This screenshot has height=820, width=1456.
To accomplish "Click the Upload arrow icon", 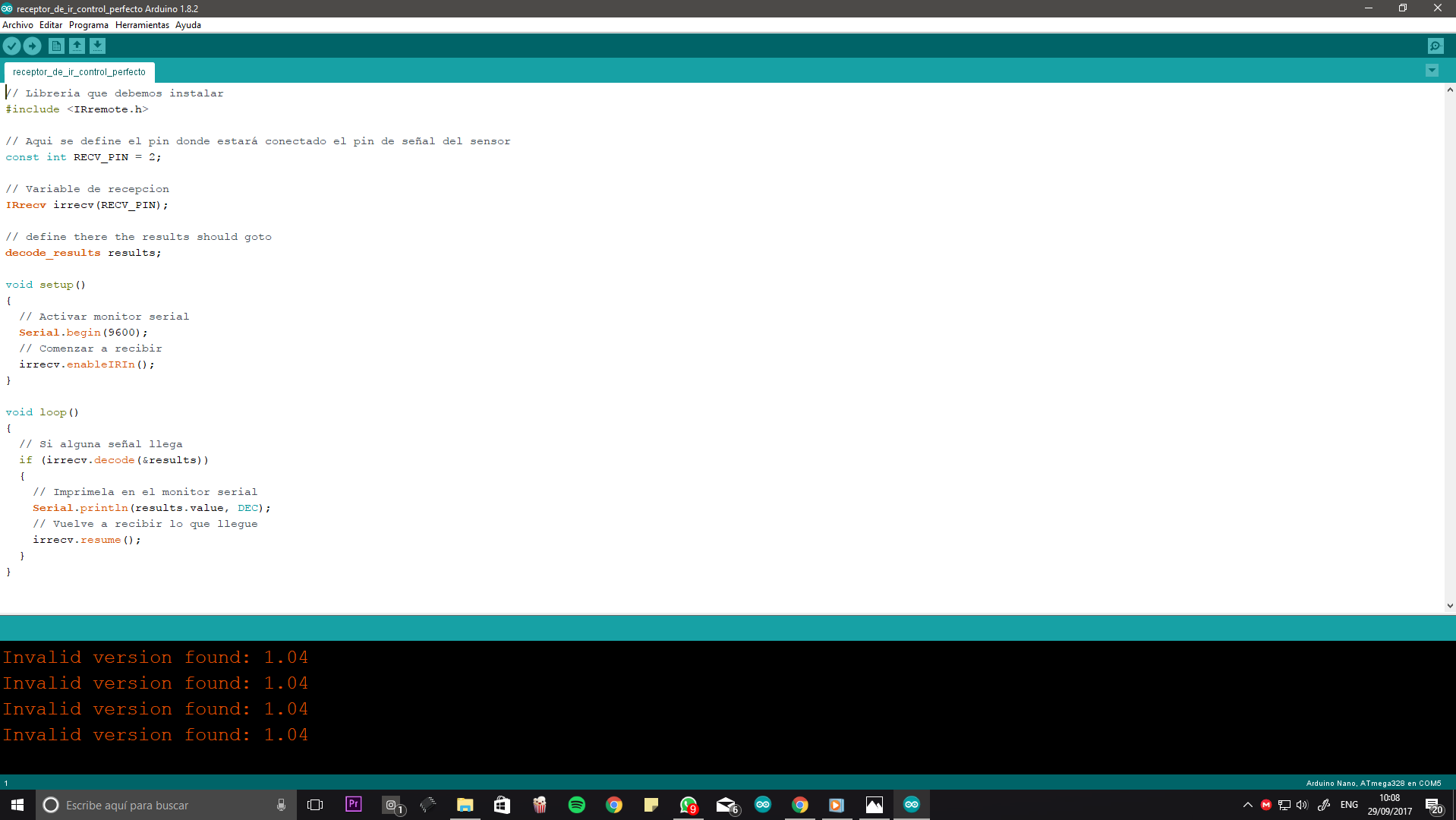I will point(32,46).
